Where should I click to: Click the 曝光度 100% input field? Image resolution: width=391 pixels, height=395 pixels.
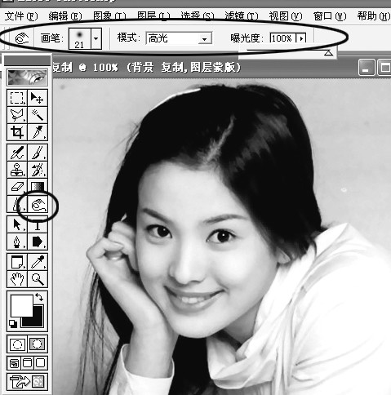pos(283,38)
